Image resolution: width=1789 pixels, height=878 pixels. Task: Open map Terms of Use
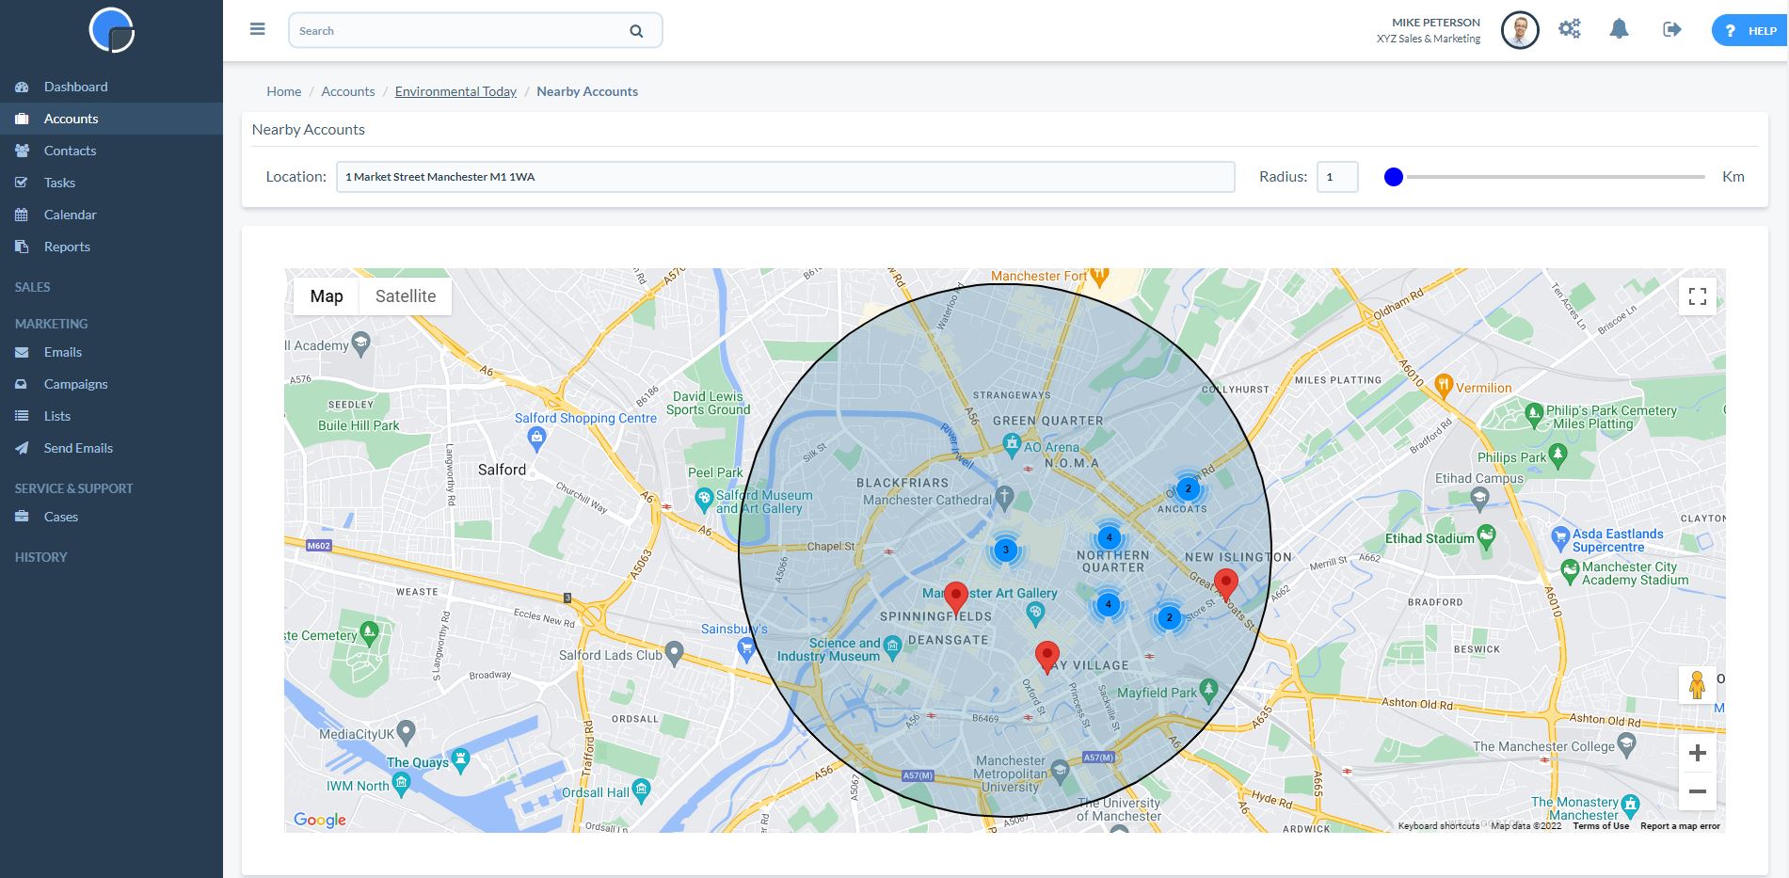point(1601,826)
